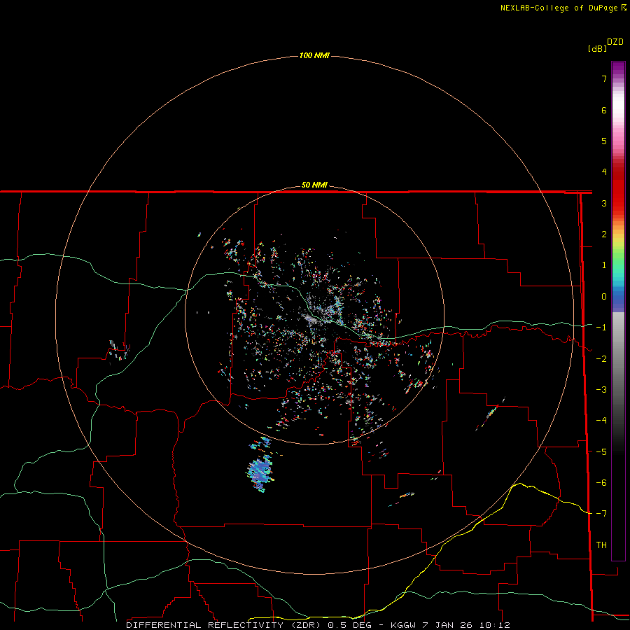The height and width of the screenshot is (630, 630).
Task: Click the -7 dB label on the color scale
Action: point(601,514)
